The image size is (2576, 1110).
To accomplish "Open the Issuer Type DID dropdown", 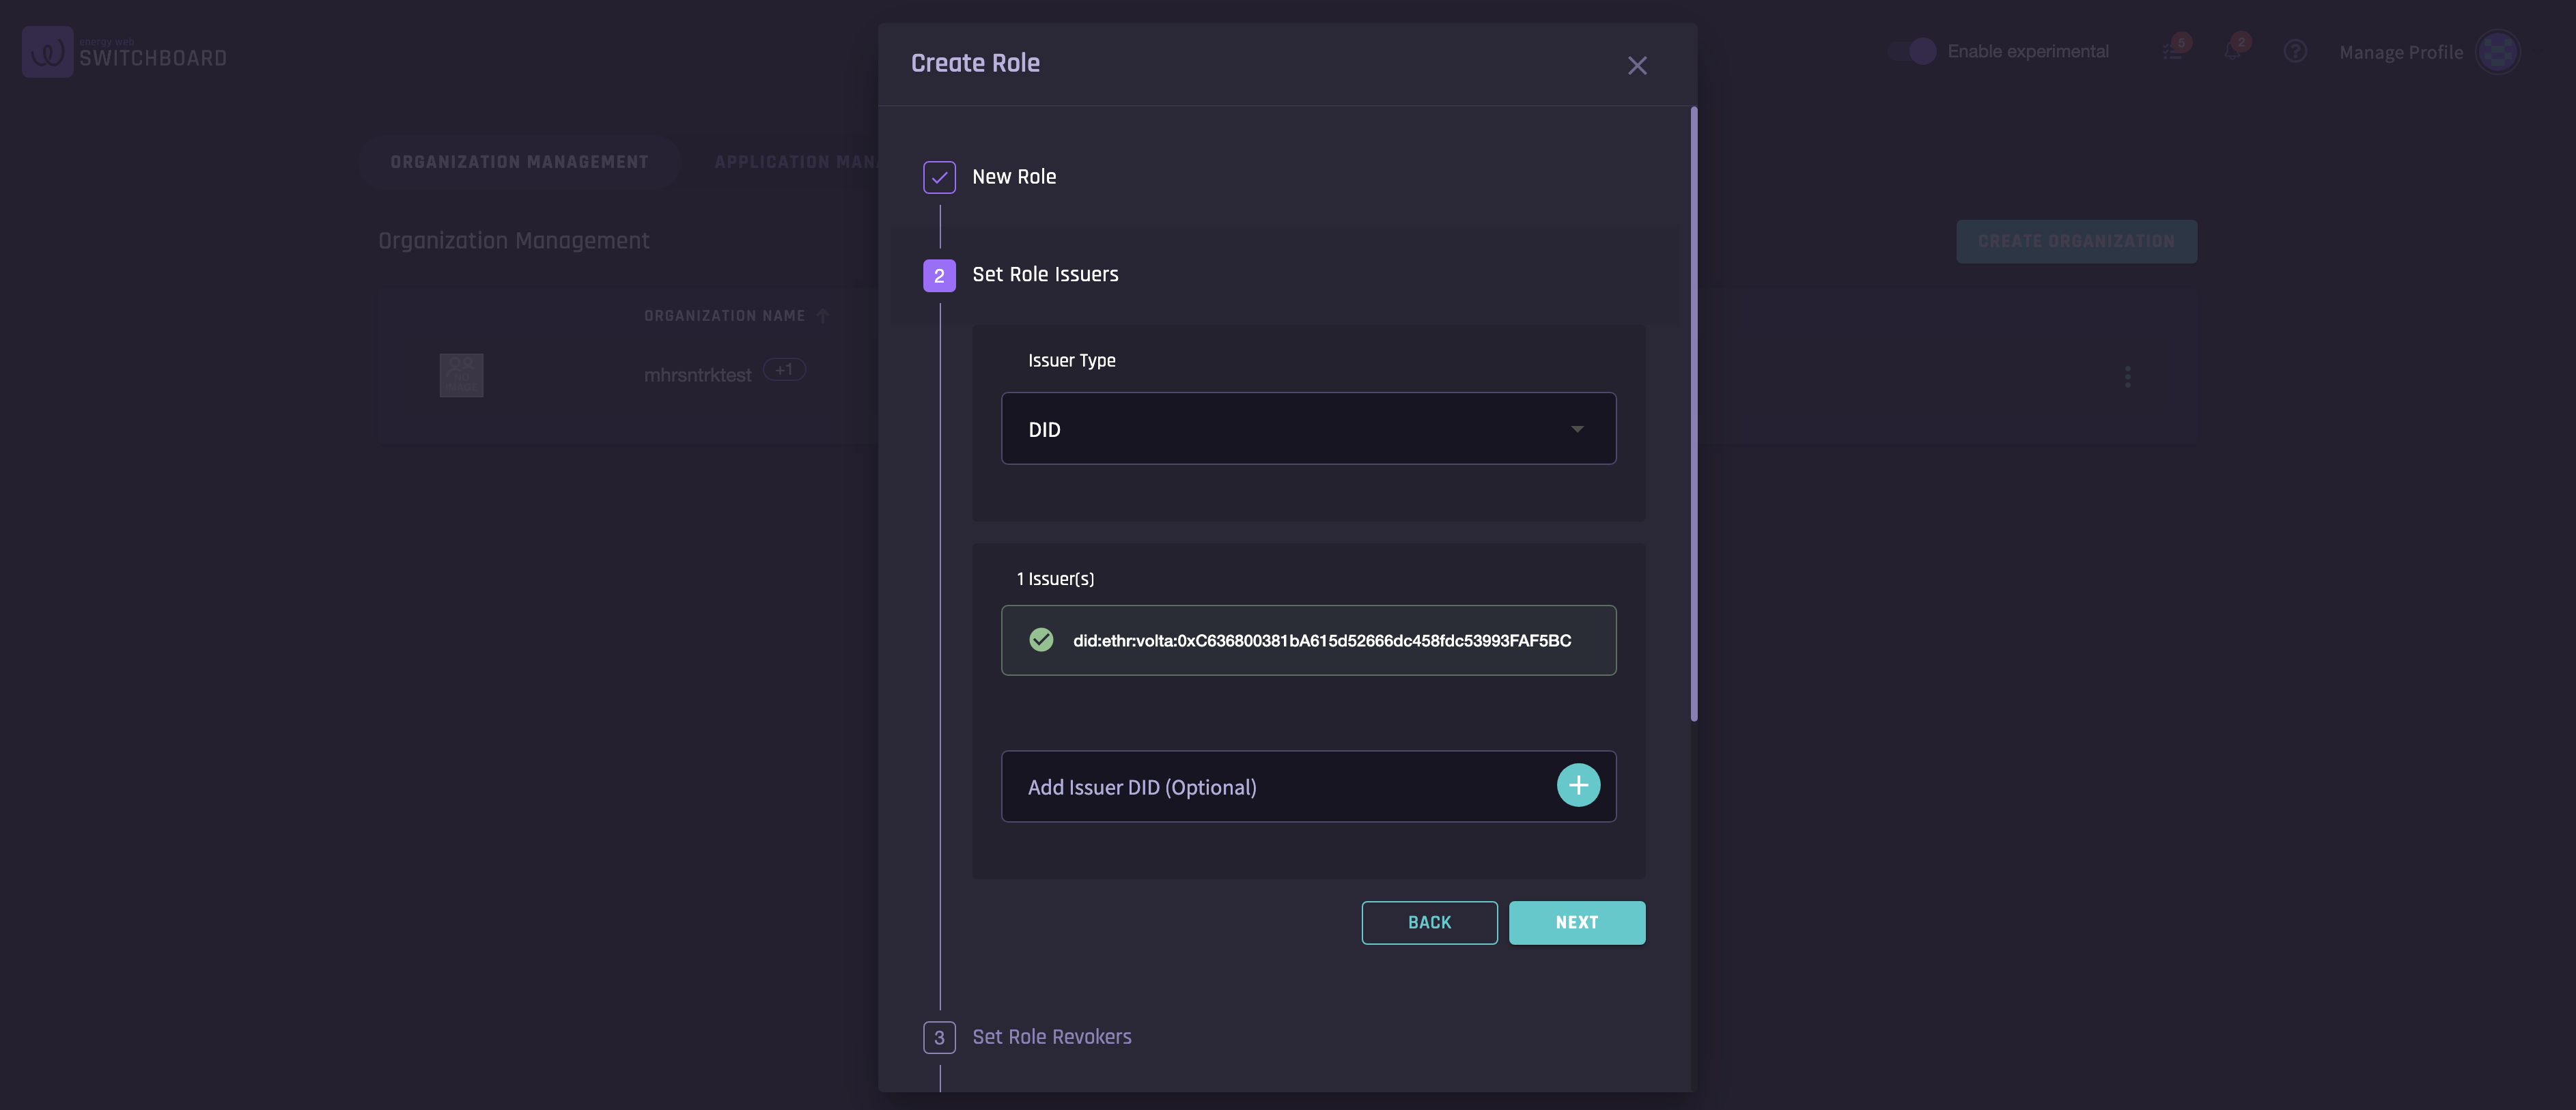I will [1308, 429].
